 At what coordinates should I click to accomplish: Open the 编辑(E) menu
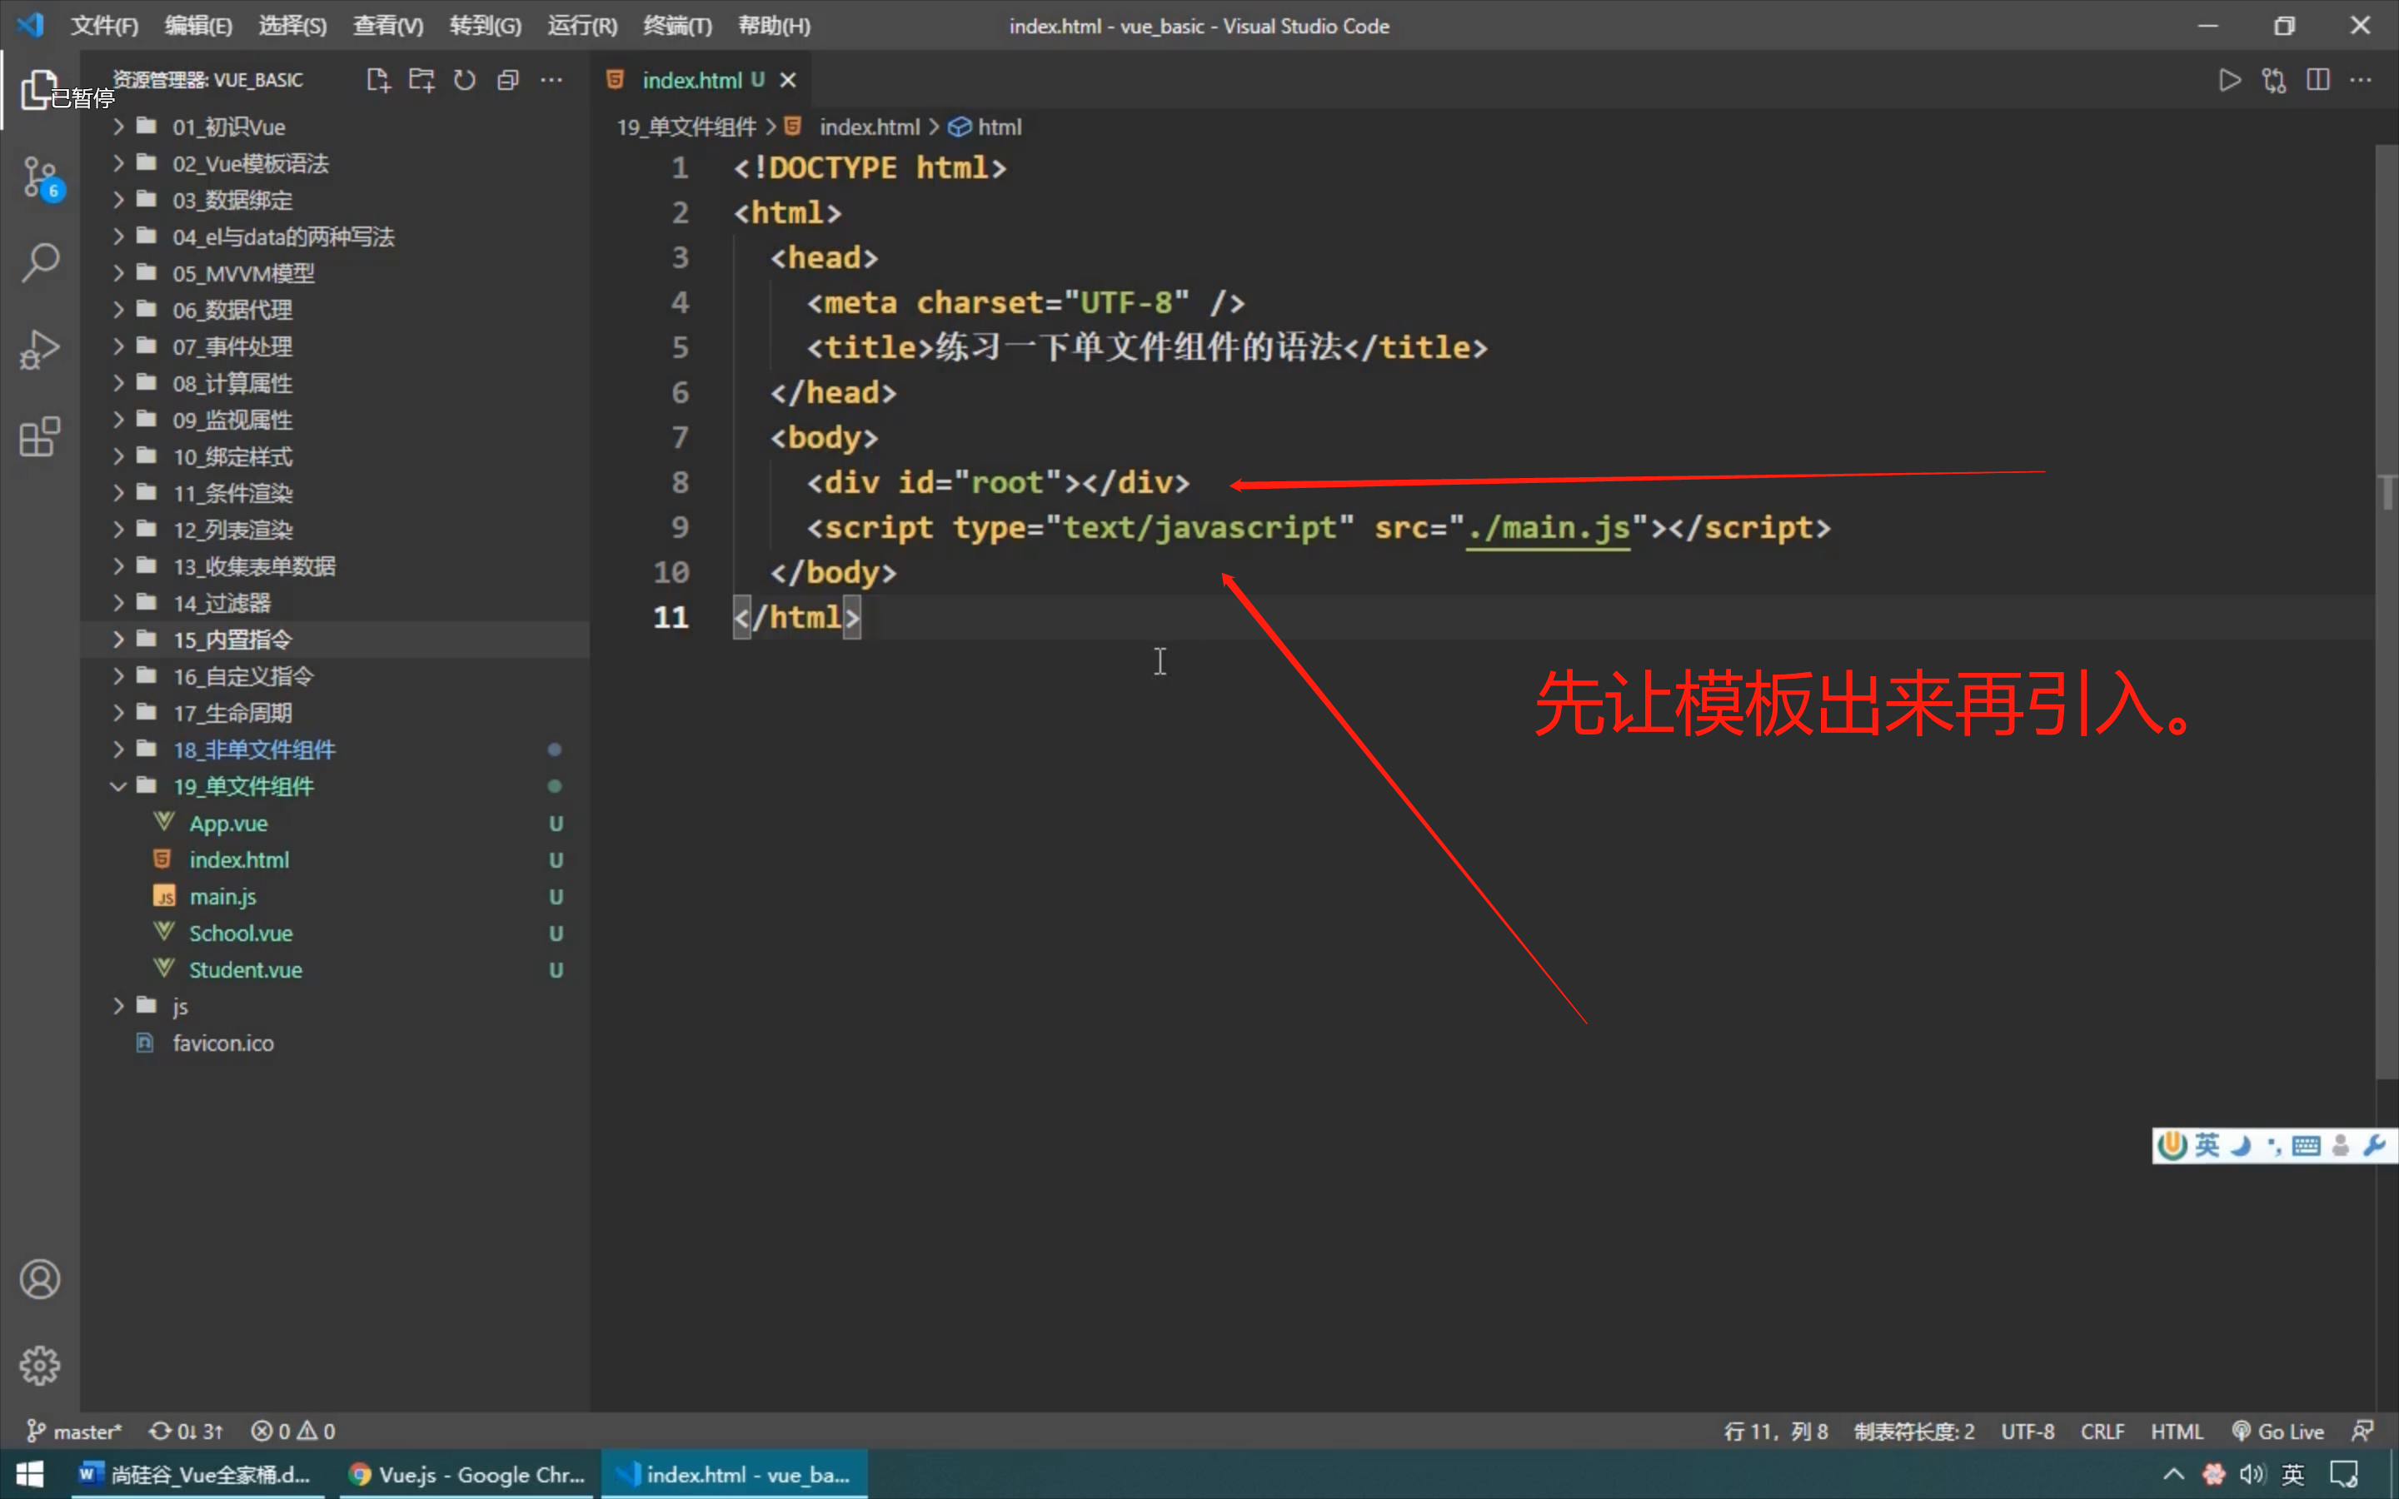pos(198,26)
